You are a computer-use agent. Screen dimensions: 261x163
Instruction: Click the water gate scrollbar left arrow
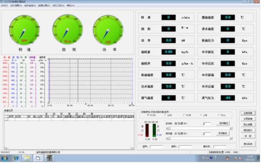coord(167,138)
